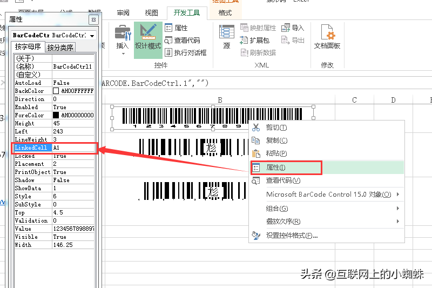Screen dimensions: 432x288
Task: Click the LinkedCell value A1
Action: click(x=73, y=148)
